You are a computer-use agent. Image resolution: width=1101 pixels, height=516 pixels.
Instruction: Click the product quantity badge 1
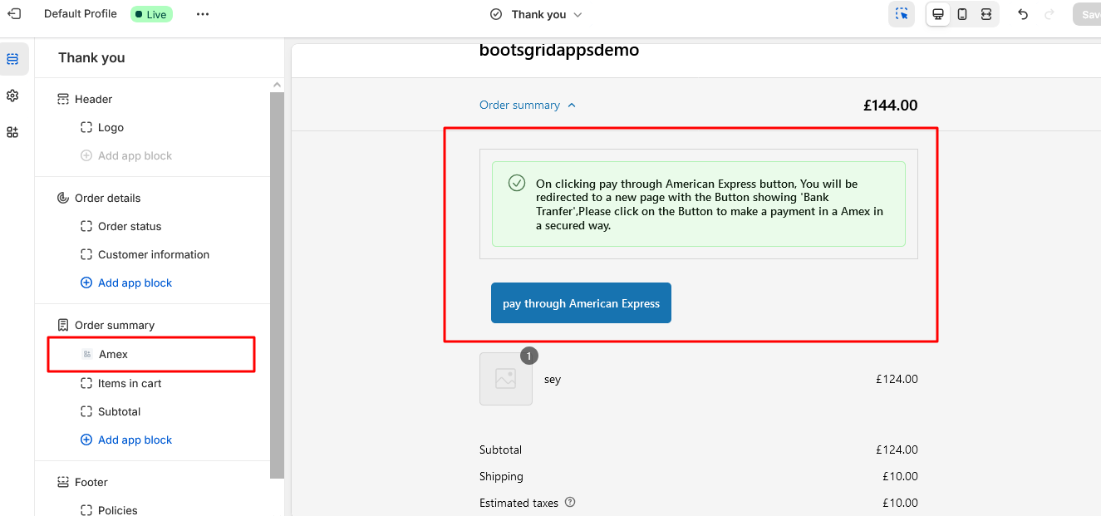click(x=529, y=356)
